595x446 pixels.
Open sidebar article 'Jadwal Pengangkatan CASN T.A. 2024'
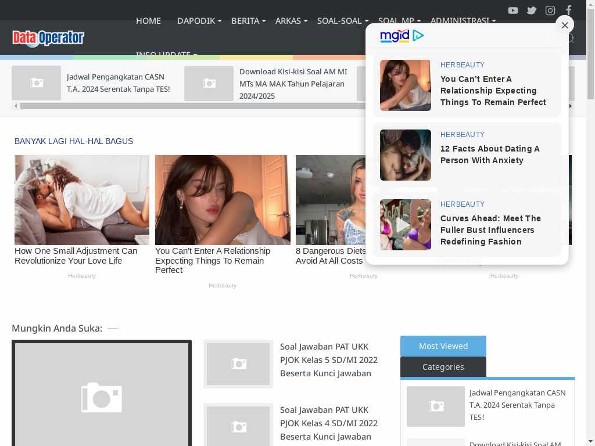coord(518,405)
